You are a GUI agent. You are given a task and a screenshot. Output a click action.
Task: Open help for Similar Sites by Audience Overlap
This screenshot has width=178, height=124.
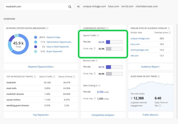(x=169, y=28)
